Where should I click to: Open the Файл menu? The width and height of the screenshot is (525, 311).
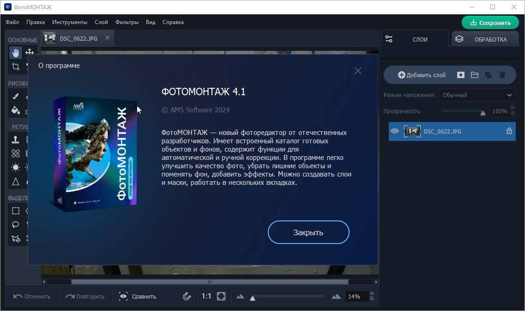(12, 22)
